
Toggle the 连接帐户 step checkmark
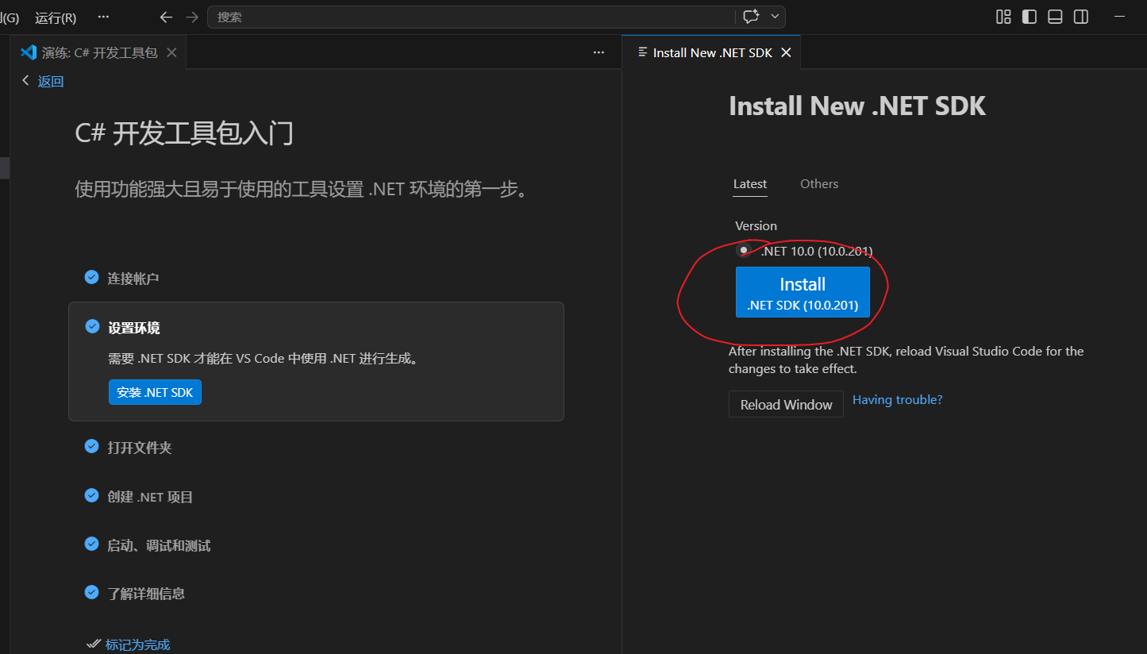click(x=91, y=277)
